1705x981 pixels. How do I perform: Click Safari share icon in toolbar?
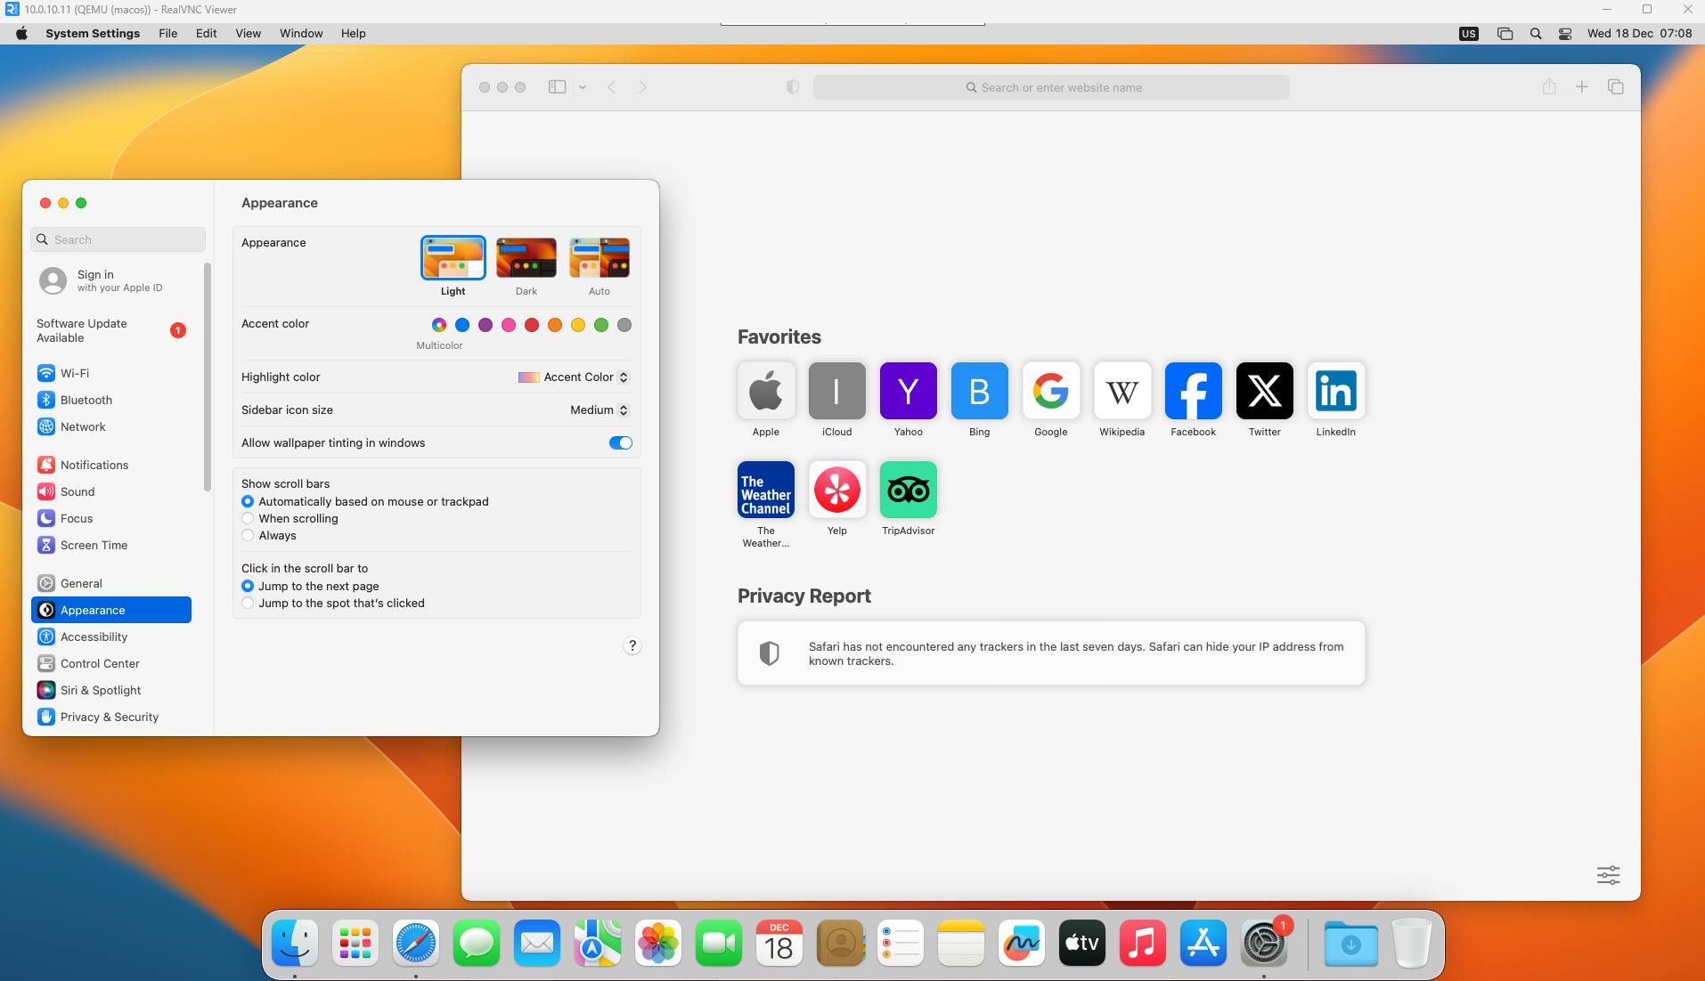point(1549,86)
